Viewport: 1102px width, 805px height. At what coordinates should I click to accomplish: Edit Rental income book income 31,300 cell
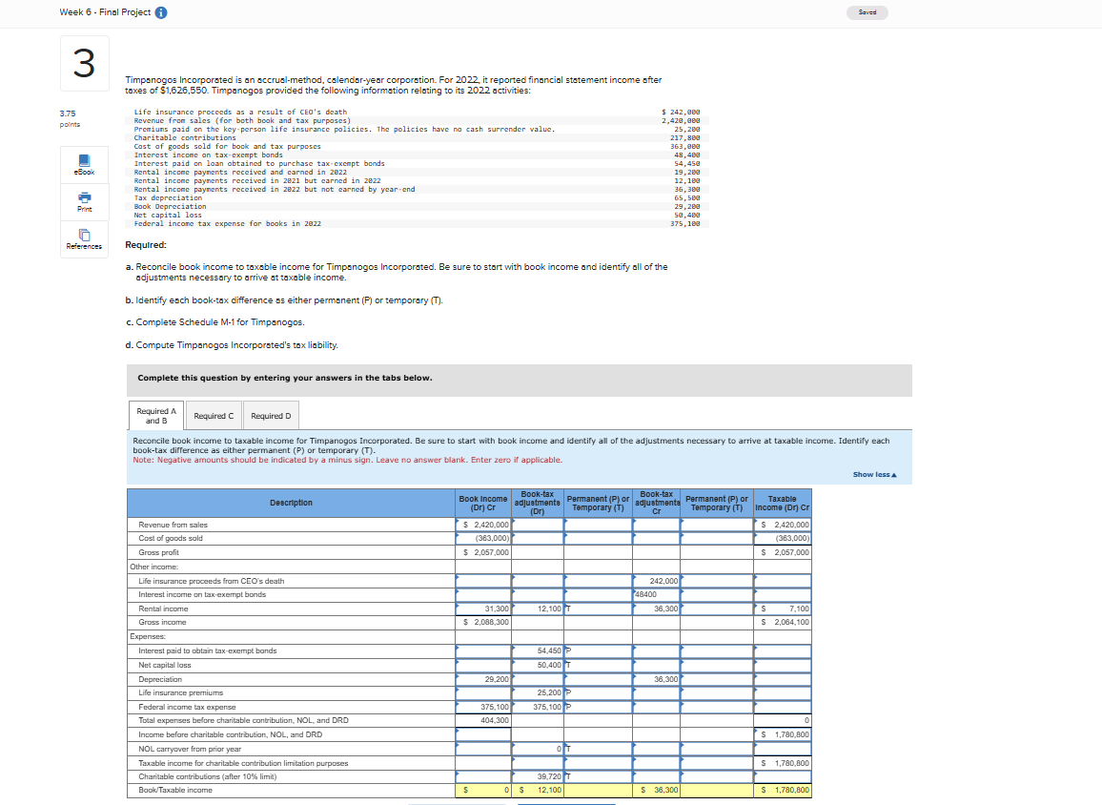(x=483, y=609)
